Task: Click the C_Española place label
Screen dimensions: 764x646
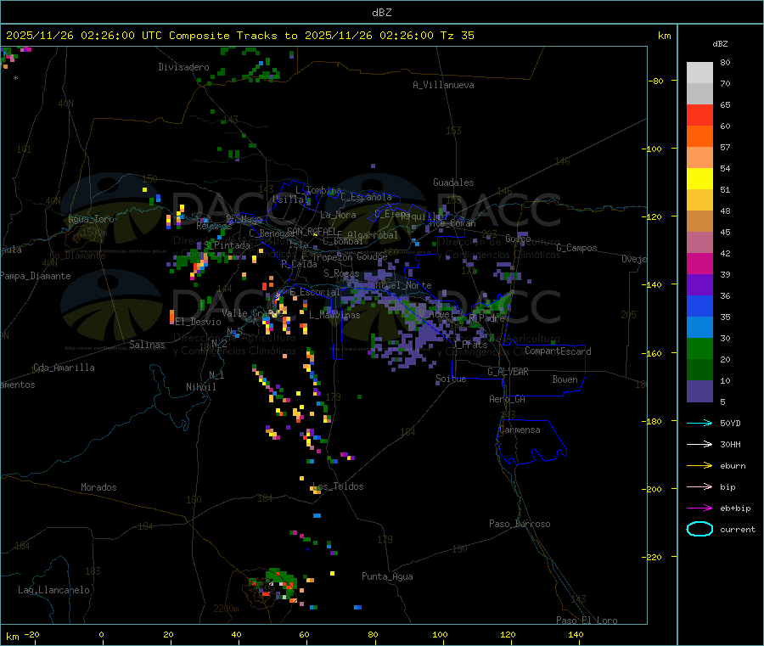Action: [366, 197]
